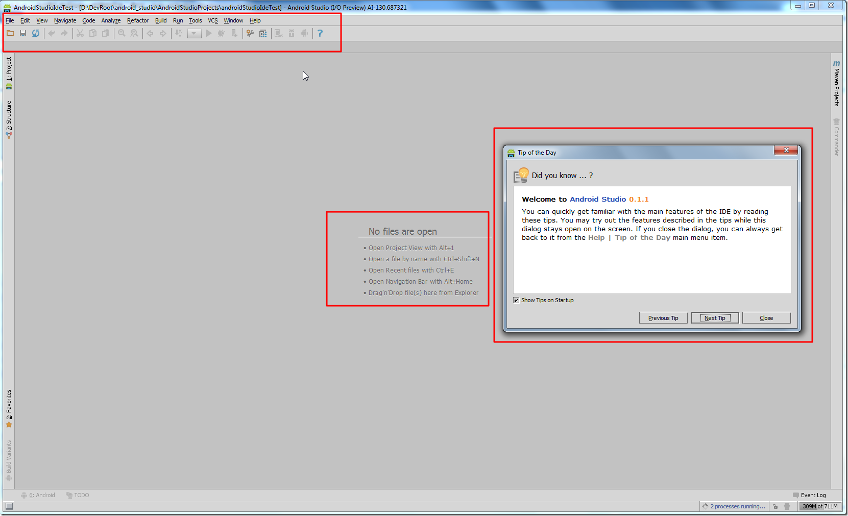Click the Synchronize toolbar icon
This screenshot has height=516, width=848.
pyautogui.click(x=36, y=33)
